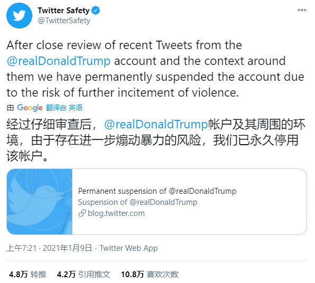Open Permanent suspension of @realDonaldTrump card title
315x283 pixels.
(x=157, y=191)
